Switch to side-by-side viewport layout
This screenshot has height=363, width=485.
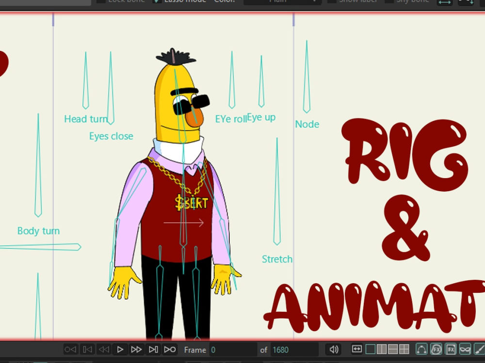(381, 349)
